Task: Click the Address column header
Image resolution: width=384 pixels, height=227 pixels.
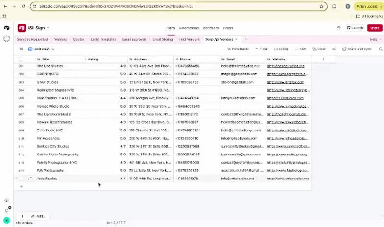Action: point(150,59)
